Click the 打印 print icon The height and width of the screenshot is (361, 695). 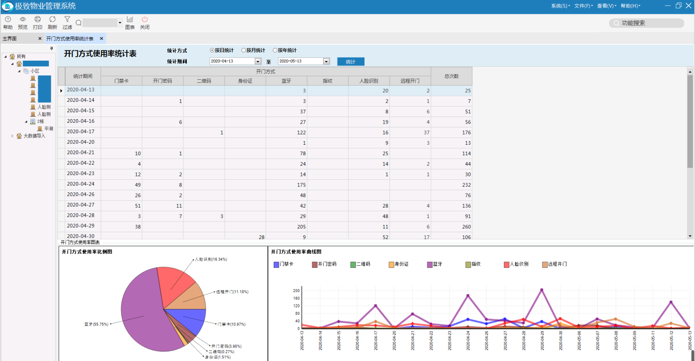pyautogui.click(x=37, y=20)
